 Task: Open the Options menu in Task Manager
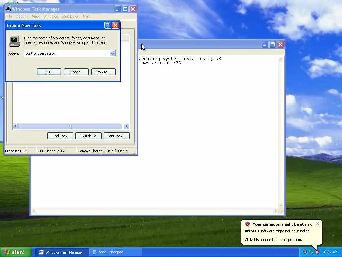pyautogui.click(x=22, y=16)
